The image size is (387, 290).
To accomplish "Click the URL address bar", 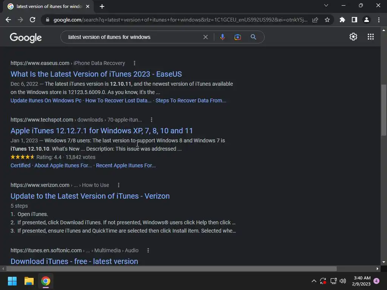I will [180, 20].
